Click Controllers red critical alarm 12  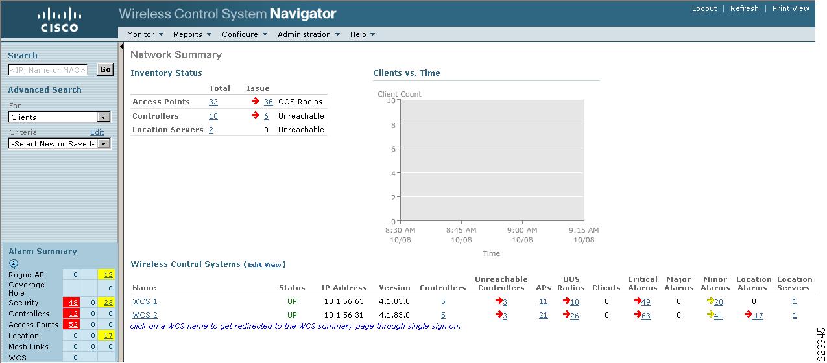(71, 314)
